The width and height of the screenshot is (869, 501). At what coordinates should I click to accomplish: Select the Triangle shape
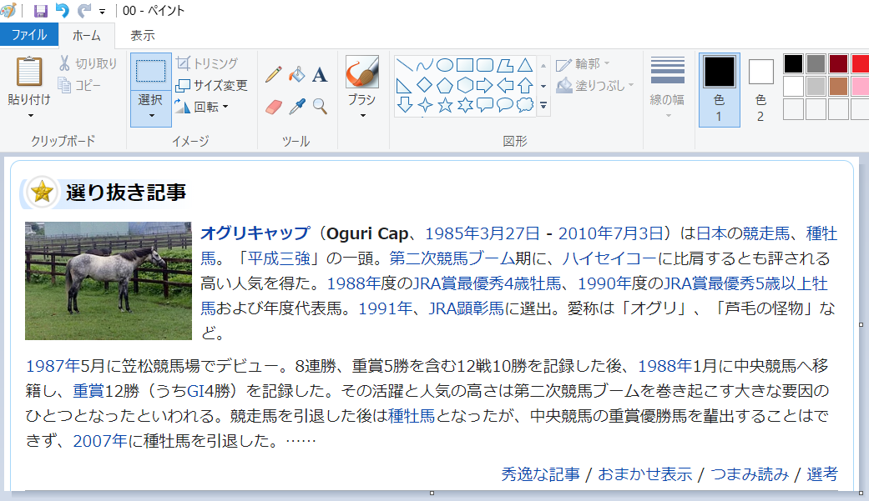(x=525, y=65)
